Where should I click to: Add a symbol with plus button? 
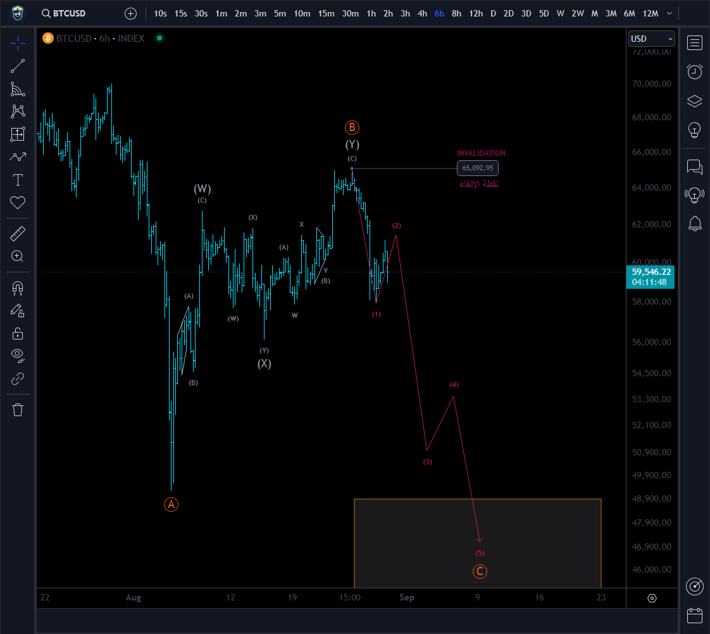pyautogui.click(x=131, y=13)
